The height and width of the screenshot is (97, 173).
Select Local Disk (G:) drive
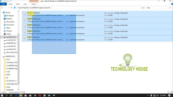point(11,49)
